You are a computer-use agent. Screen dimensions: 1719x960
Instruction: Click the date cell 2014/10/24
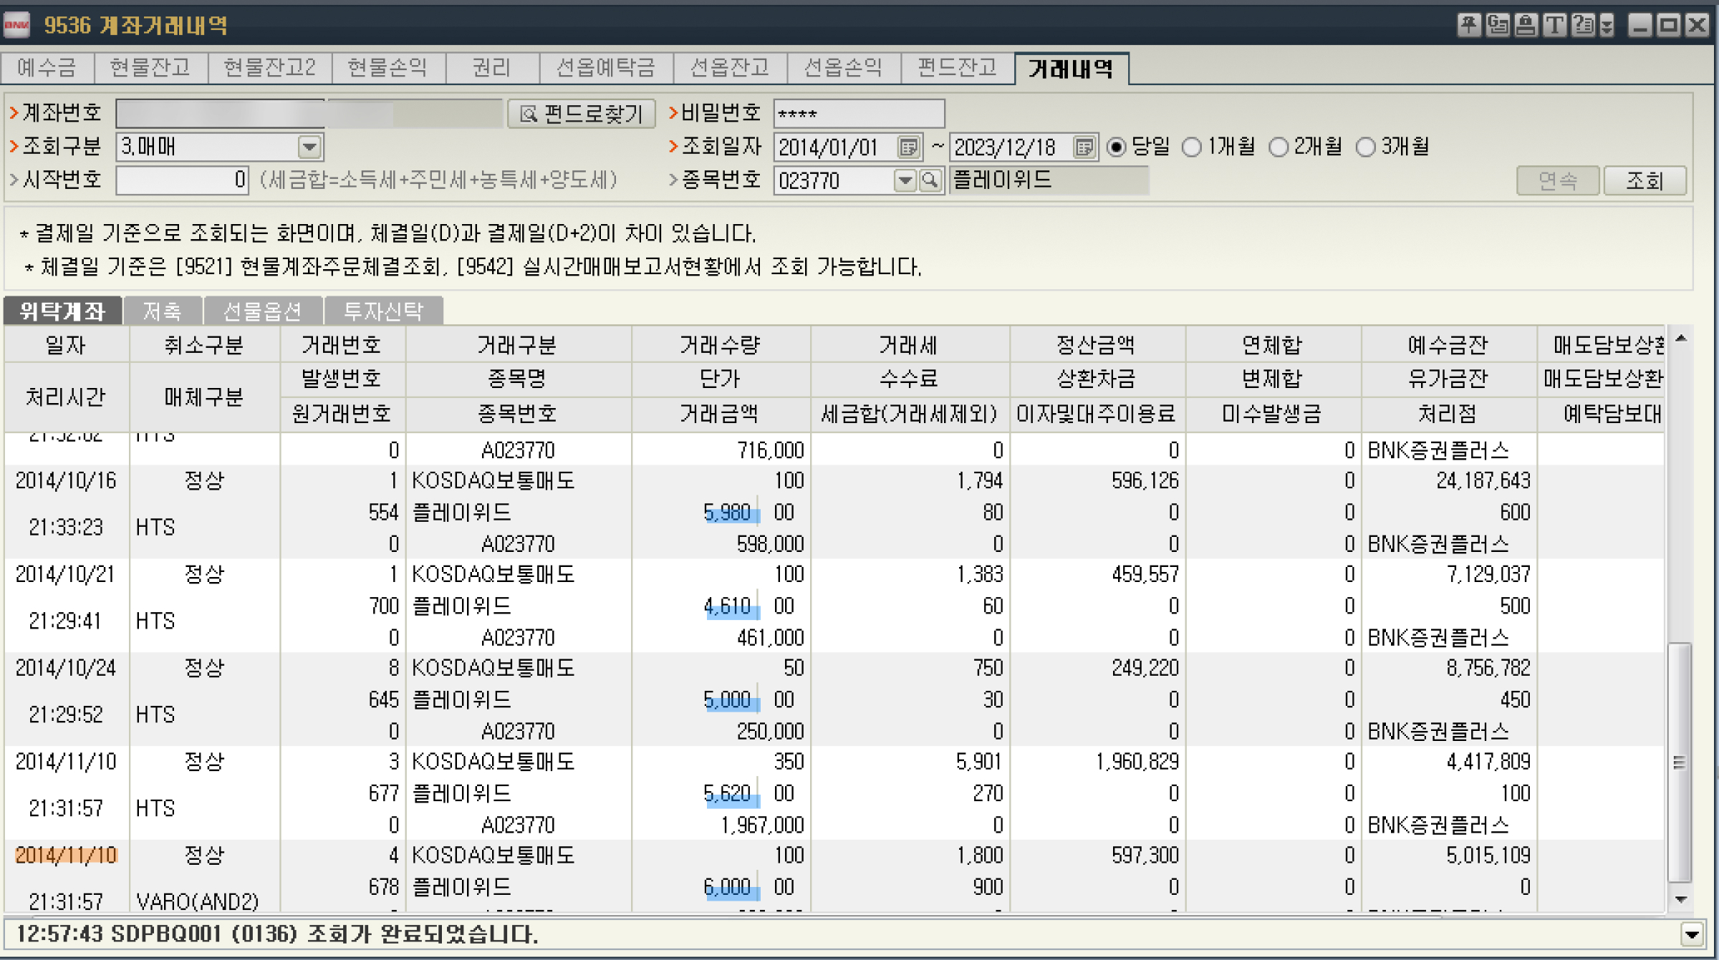tap(66, 668)
